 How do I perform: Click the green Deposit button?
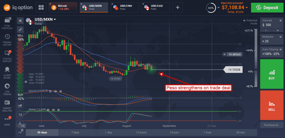(x=267, y=7)
